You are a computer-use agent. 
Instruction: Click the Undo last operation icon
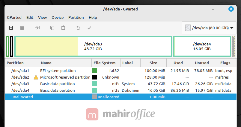(79, 28)
